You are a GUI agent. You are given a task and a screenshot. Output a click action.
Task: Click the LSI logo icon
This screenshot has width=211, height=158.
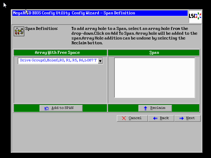(x=195, y=16)
